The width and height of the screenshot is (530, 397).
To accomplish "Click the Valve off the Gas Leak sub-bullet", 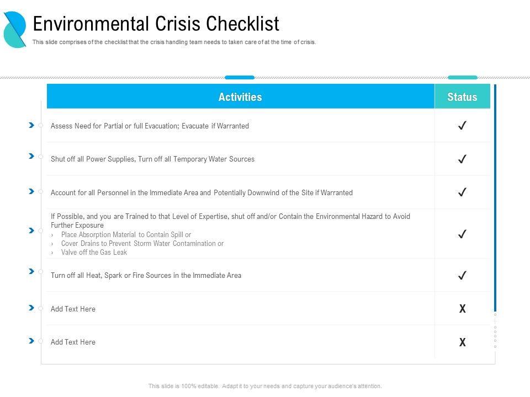I will (x=94, y=252).
